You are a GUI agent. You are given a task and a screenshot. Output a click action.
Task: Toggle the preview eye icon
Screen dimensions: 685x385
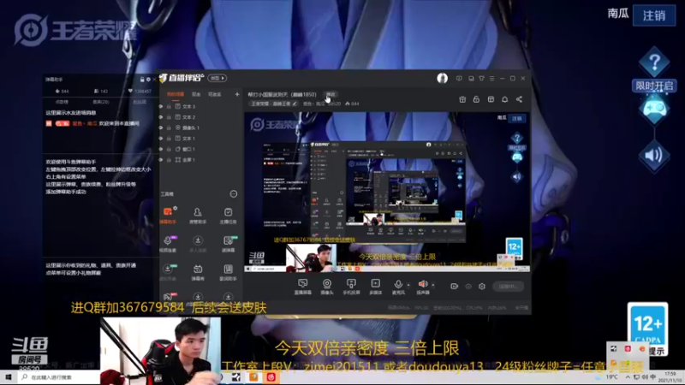468,287
